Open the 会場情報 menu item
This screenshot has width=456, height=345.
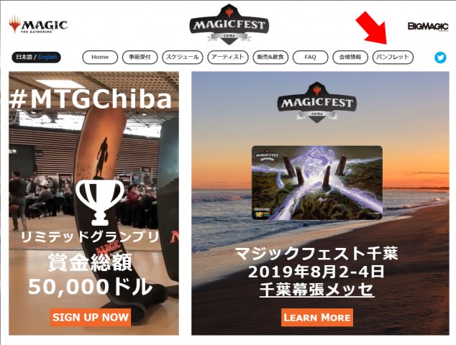(x=350, y=57)
